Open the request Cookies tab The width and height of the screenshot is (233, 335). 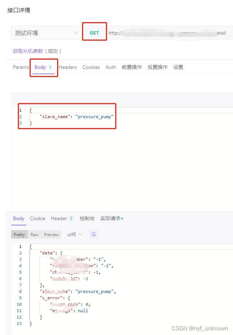(x=91, y=67)
